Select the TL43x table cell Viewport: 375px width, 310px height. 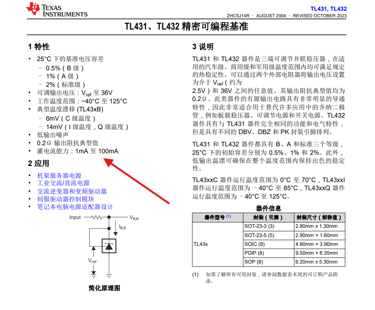click(x=217, y=244)
